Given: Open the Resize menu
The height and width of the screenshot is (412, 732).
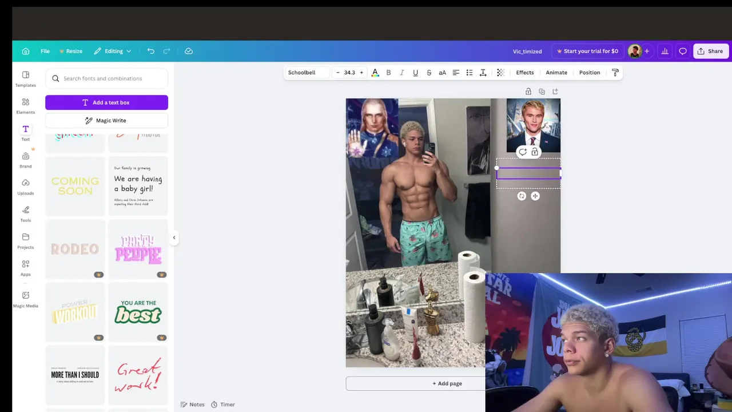Looking at the screenshot, I should (x=71, y=51).
